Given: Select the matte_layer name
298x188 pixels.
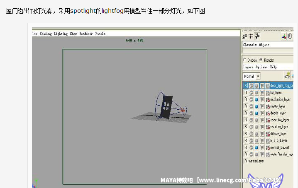Looking at the screenshot, I should (x=278, y=106).
